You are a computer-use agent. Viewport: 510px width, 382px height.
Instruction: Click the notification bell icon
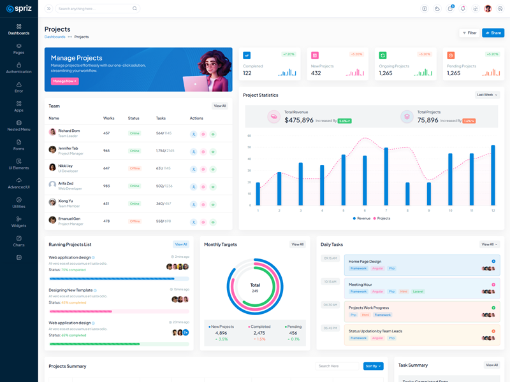[463, 9]
